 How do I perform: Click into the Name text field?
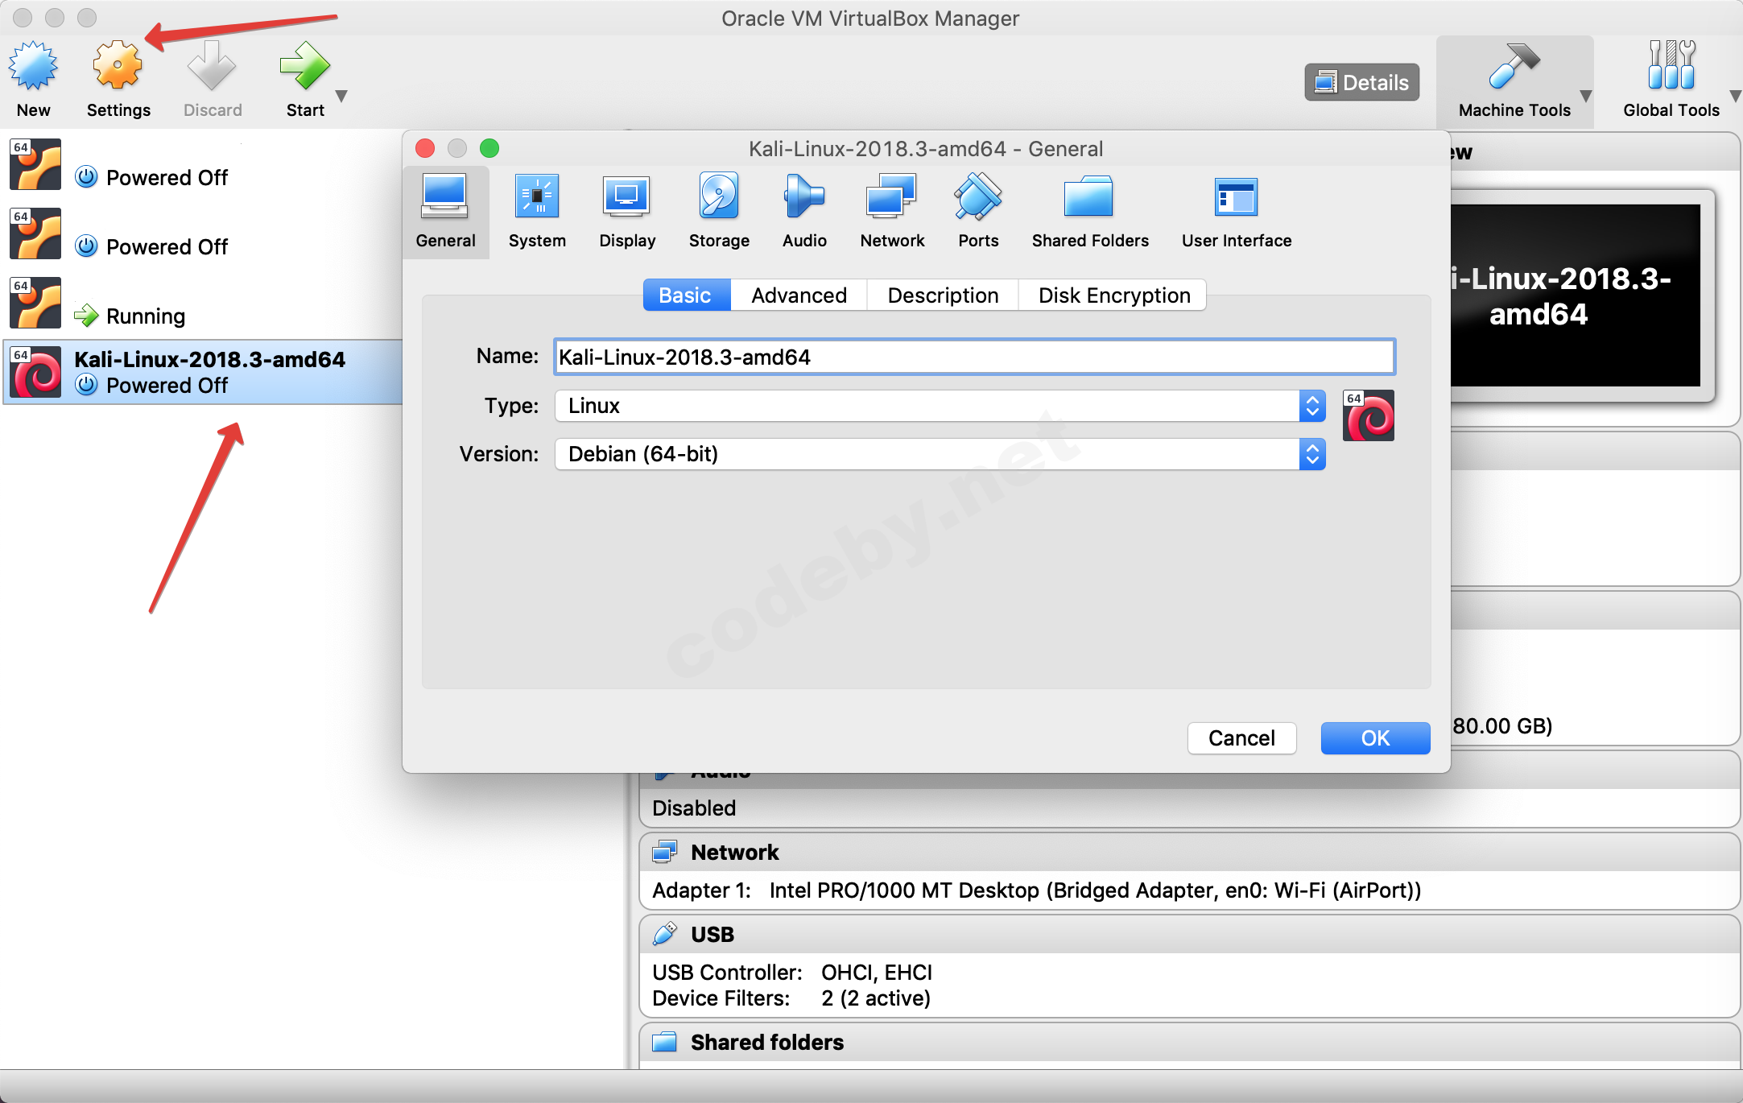pyautogui.click(x=973, y=357)
